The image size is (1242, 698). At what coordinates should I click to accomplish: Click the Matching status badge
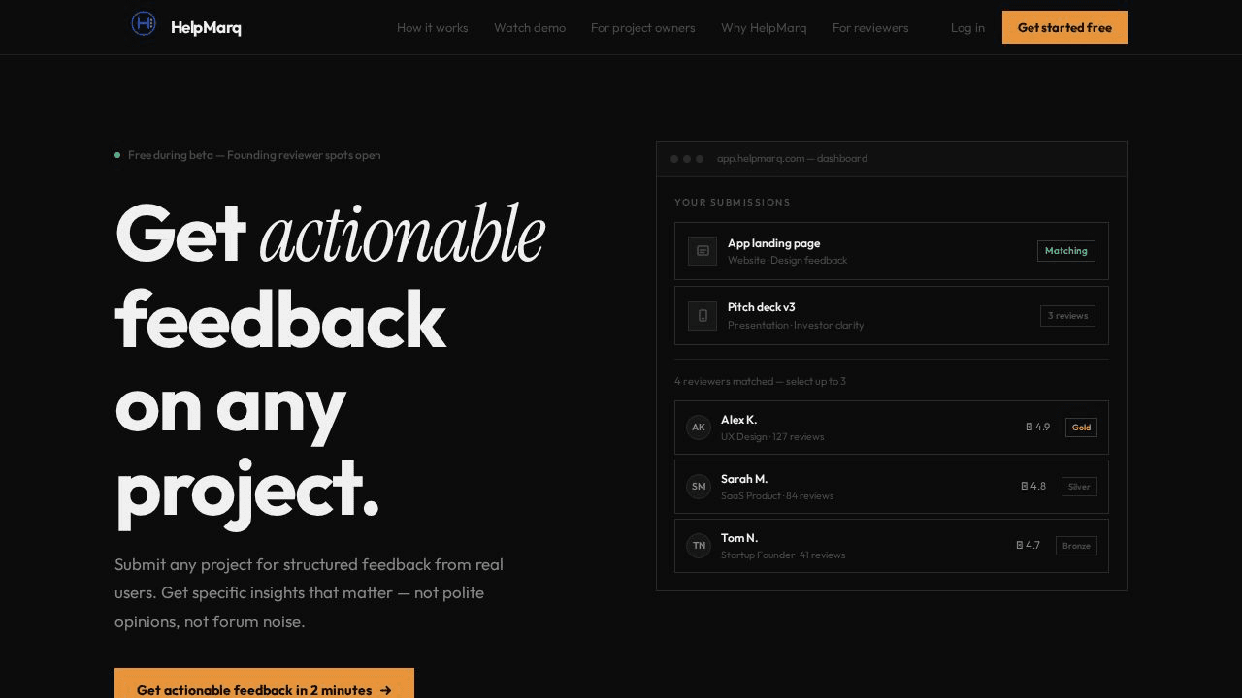click(1065, 251)
